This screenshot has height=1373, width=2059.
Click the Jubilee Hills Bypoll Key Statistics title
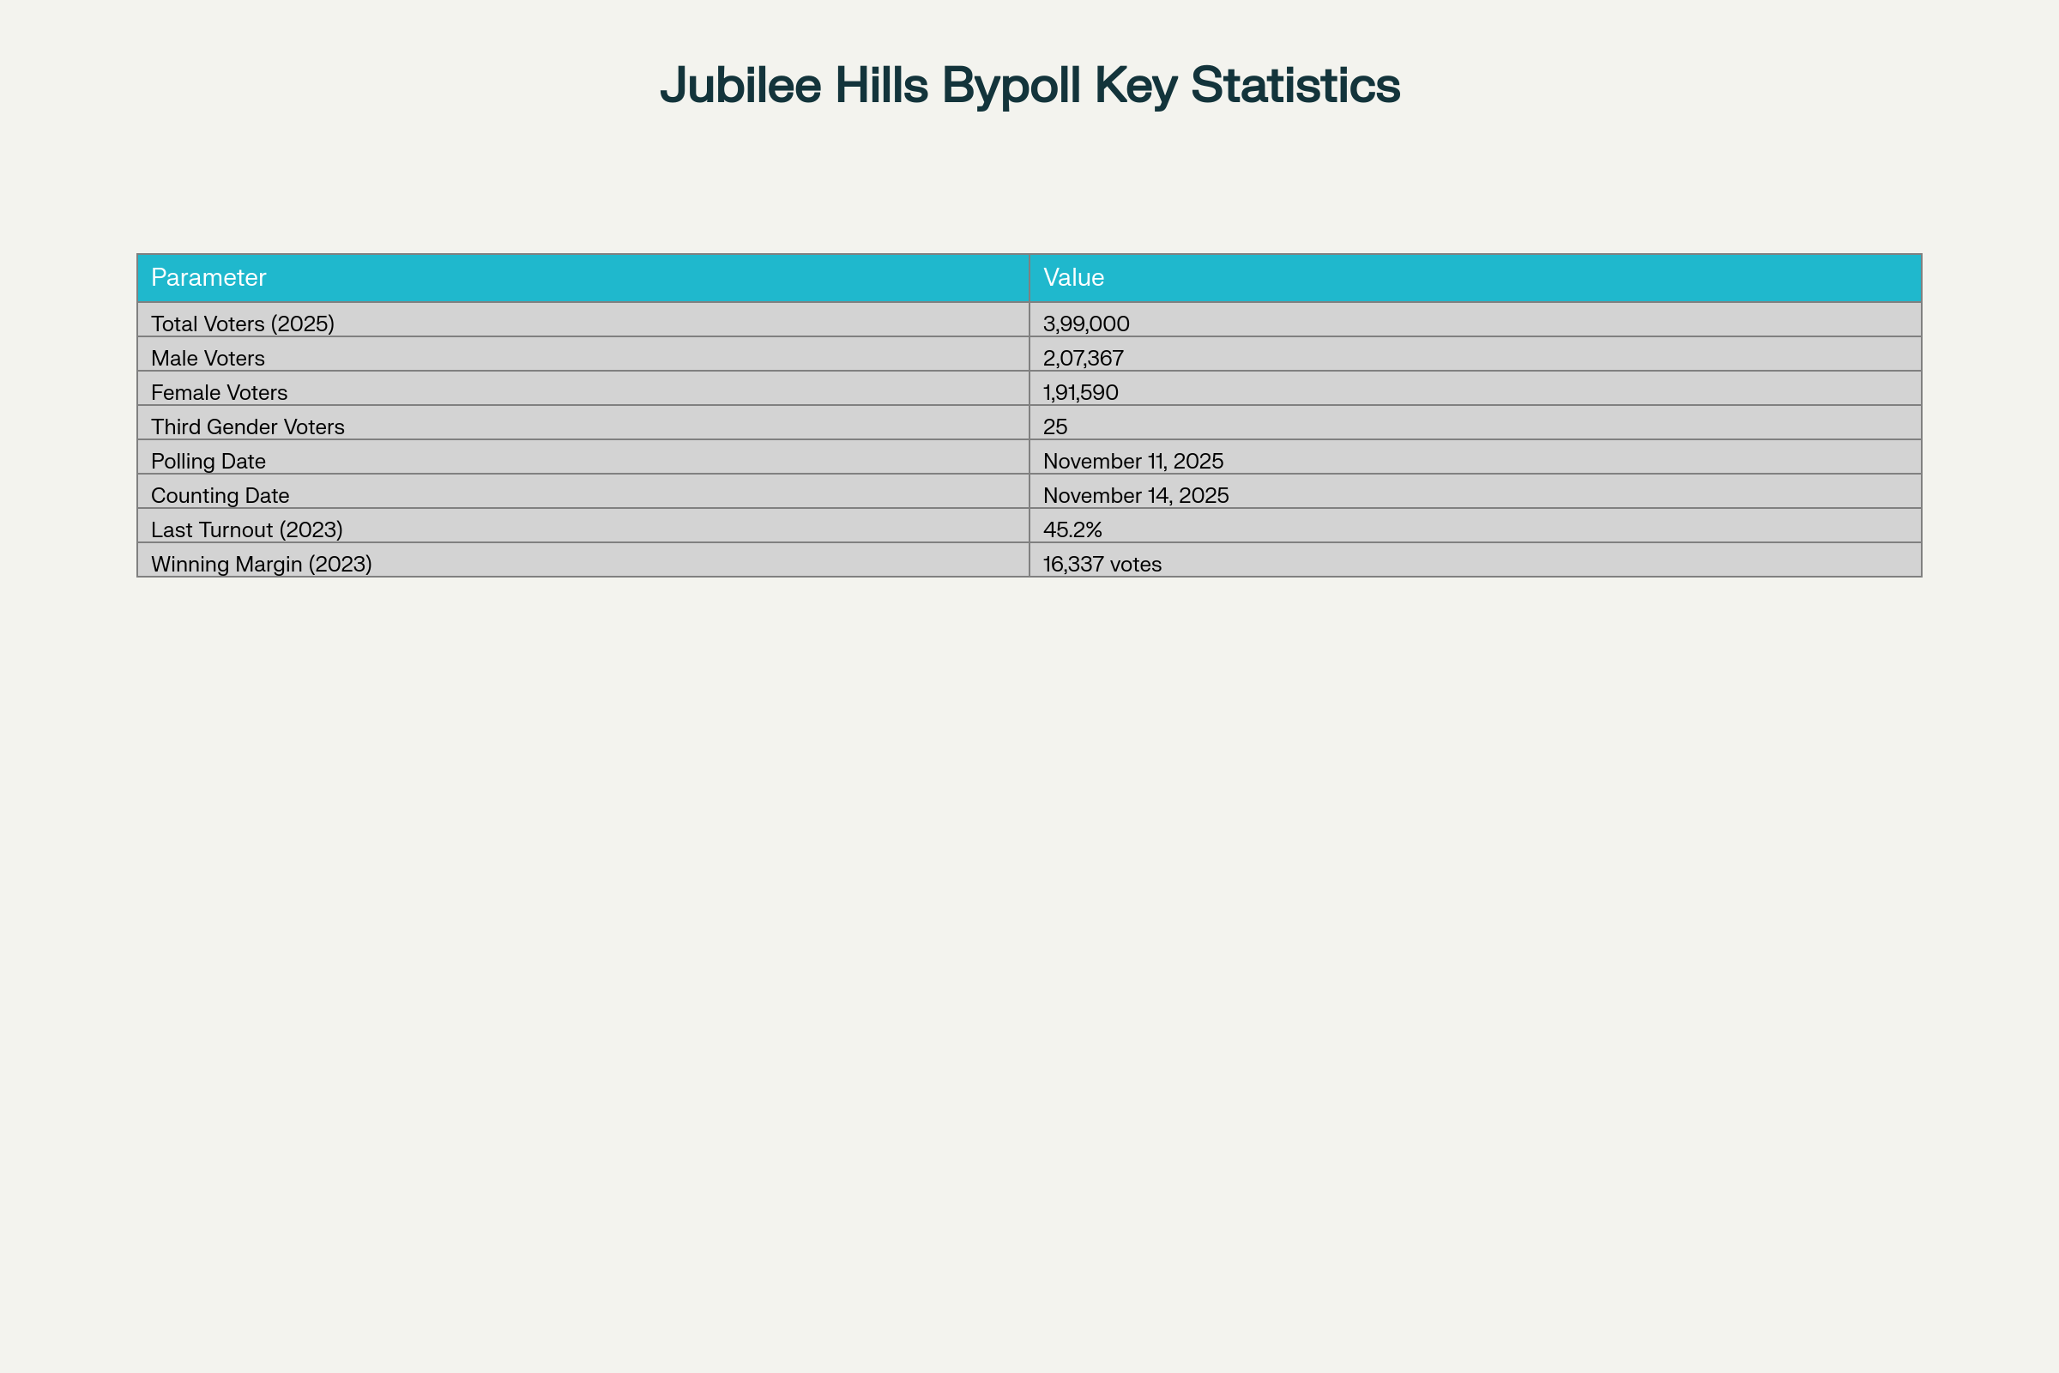[1029, 86]
